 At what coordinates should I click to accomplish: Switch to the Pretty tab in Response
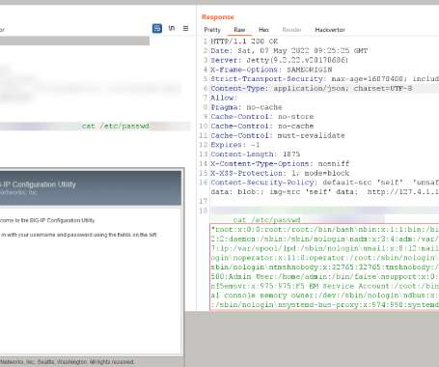pos(212,30)
